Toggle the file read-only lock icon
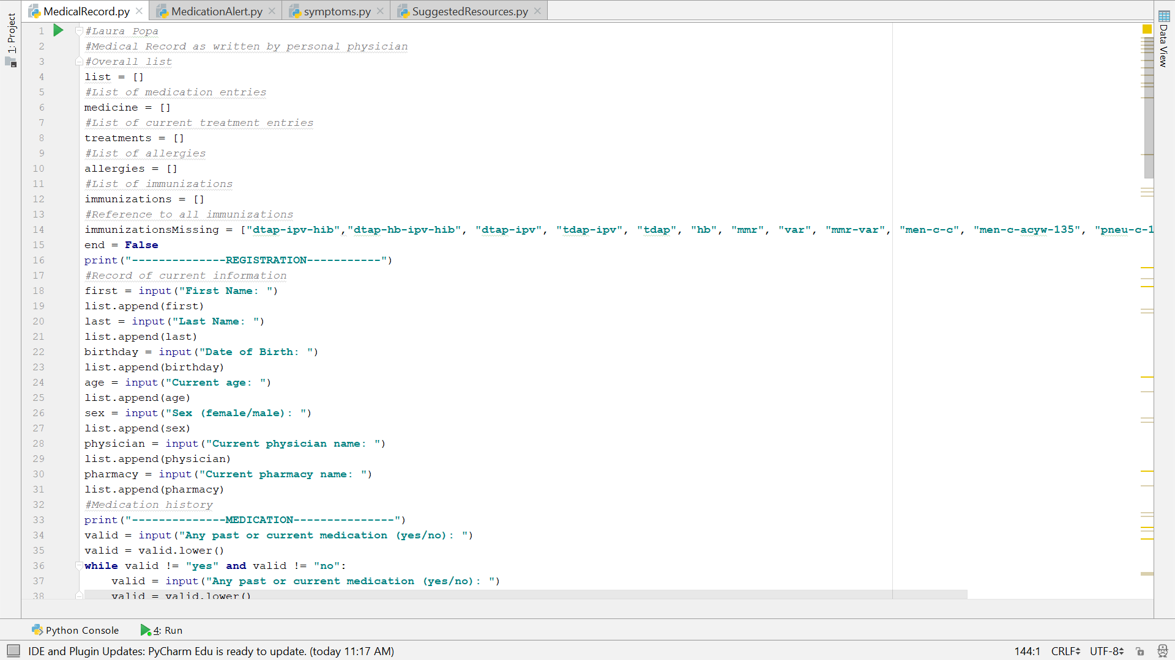The width and height of the screenshot is (1175, 660). 1140,651
